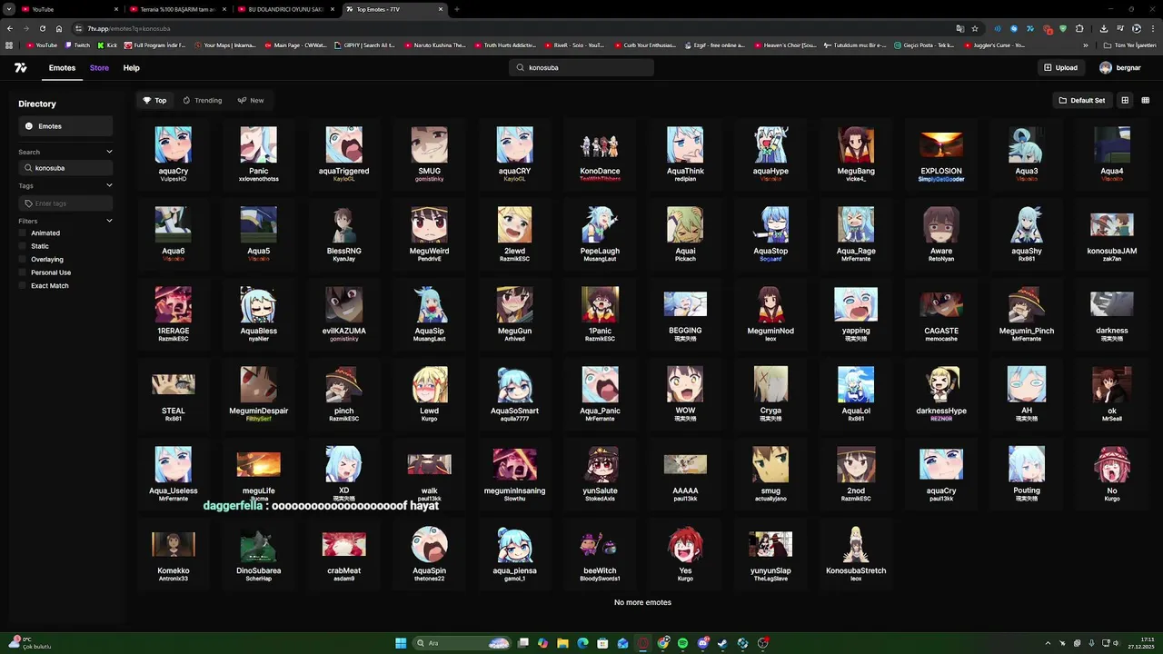Open the Help navigation link
Screen dimensions: 1163x654
132,68
